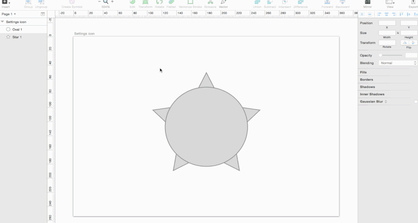418x223 pixels.
Task: Click the Position Y input field
Action: (x=409, y=23)
